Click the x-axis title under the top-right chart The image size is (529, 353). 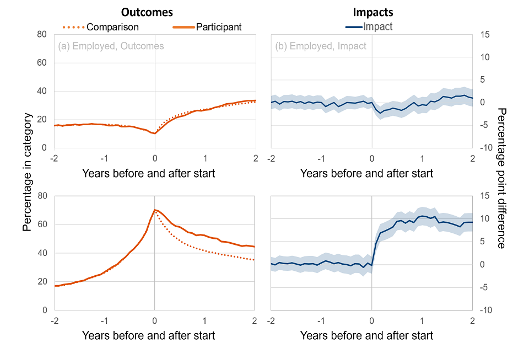(x=366, y=173)
